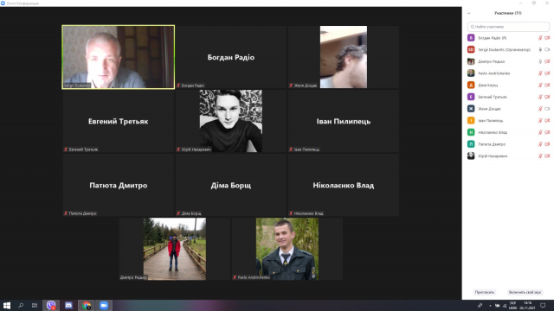
Task: Select Іван Пилипець in participants list
Action: point(508,121)
